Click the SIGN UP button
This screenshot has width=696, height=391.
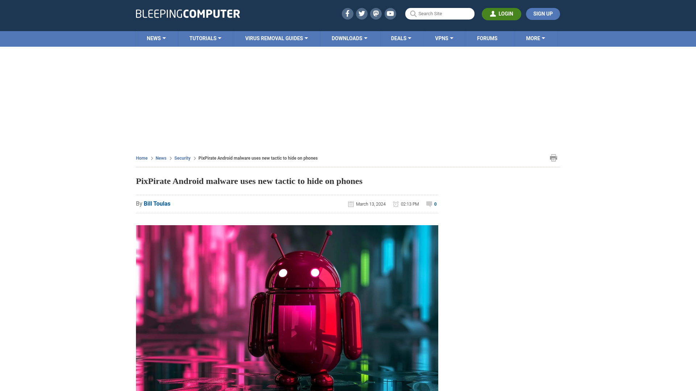[x=543, y=14]
